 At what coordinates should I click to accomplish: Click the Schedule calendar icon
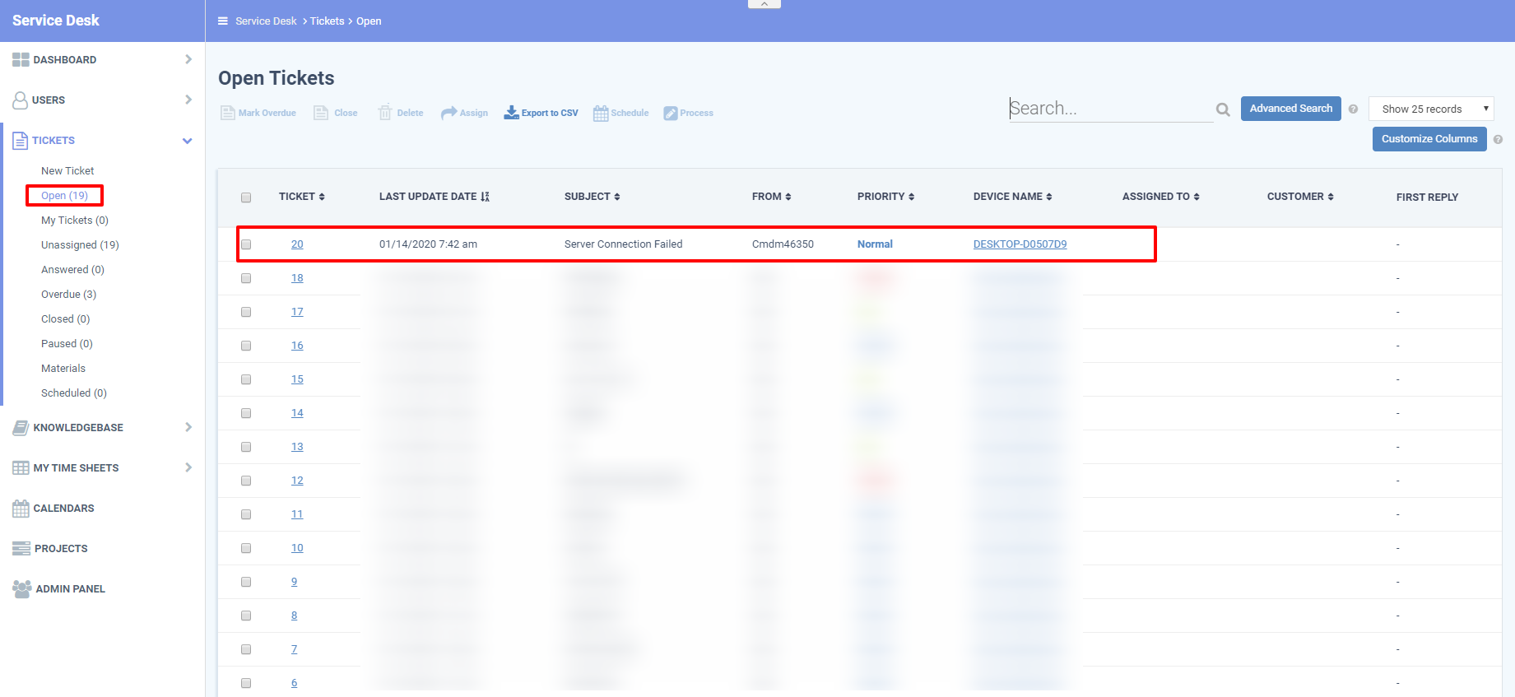pos(601,113)
